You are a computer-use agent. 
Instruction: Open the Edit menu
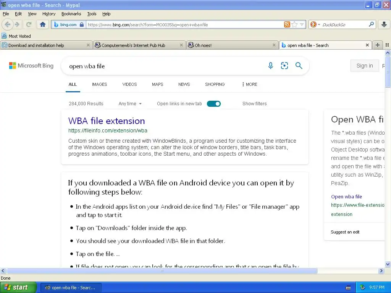(x=18, y=14)
